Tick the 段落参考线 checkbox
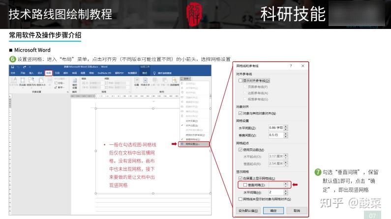This screenshot has height=219, width=391. tap(245, 99)
